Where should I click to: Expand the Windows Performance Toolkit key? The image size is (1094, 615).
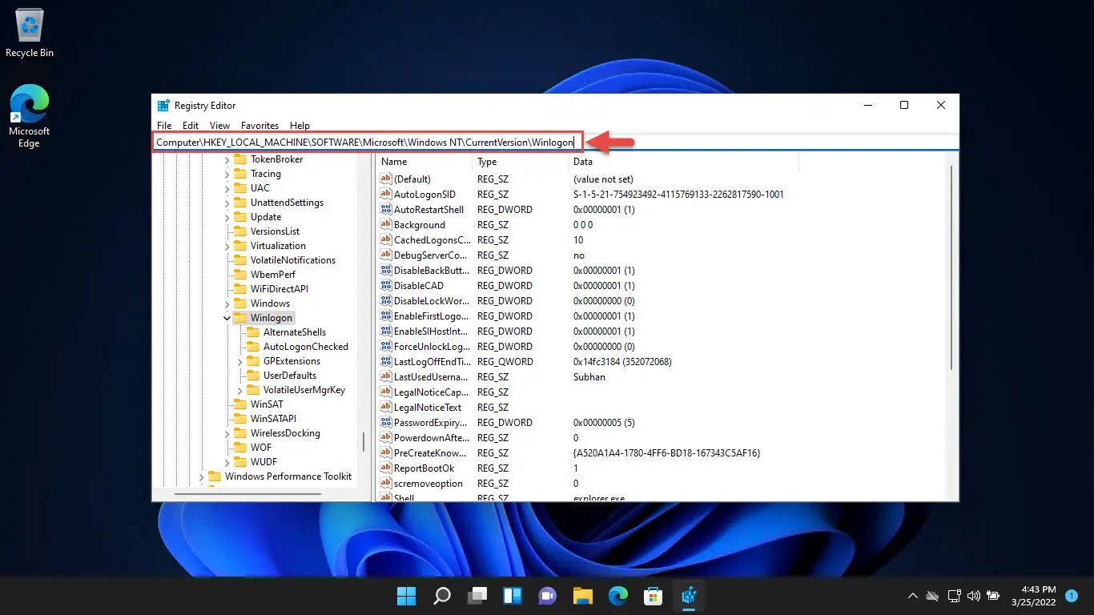[201, 476]
